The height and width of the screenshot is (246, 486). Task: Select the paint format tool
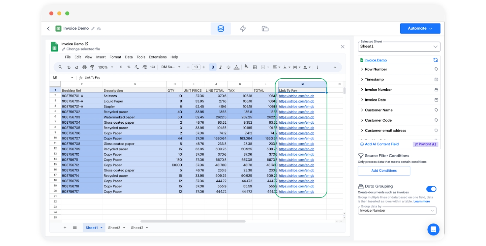92,67
